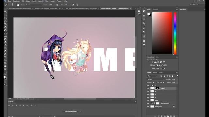This screenshot has height=117, width=209.
Task: Open the Fluss flow dropdown arrow
Action: click(x=70, y=5)
